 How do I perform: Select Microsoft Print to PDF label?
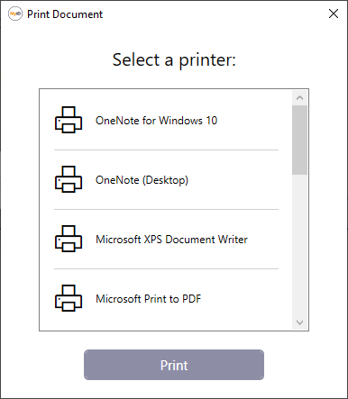[149, 299]
